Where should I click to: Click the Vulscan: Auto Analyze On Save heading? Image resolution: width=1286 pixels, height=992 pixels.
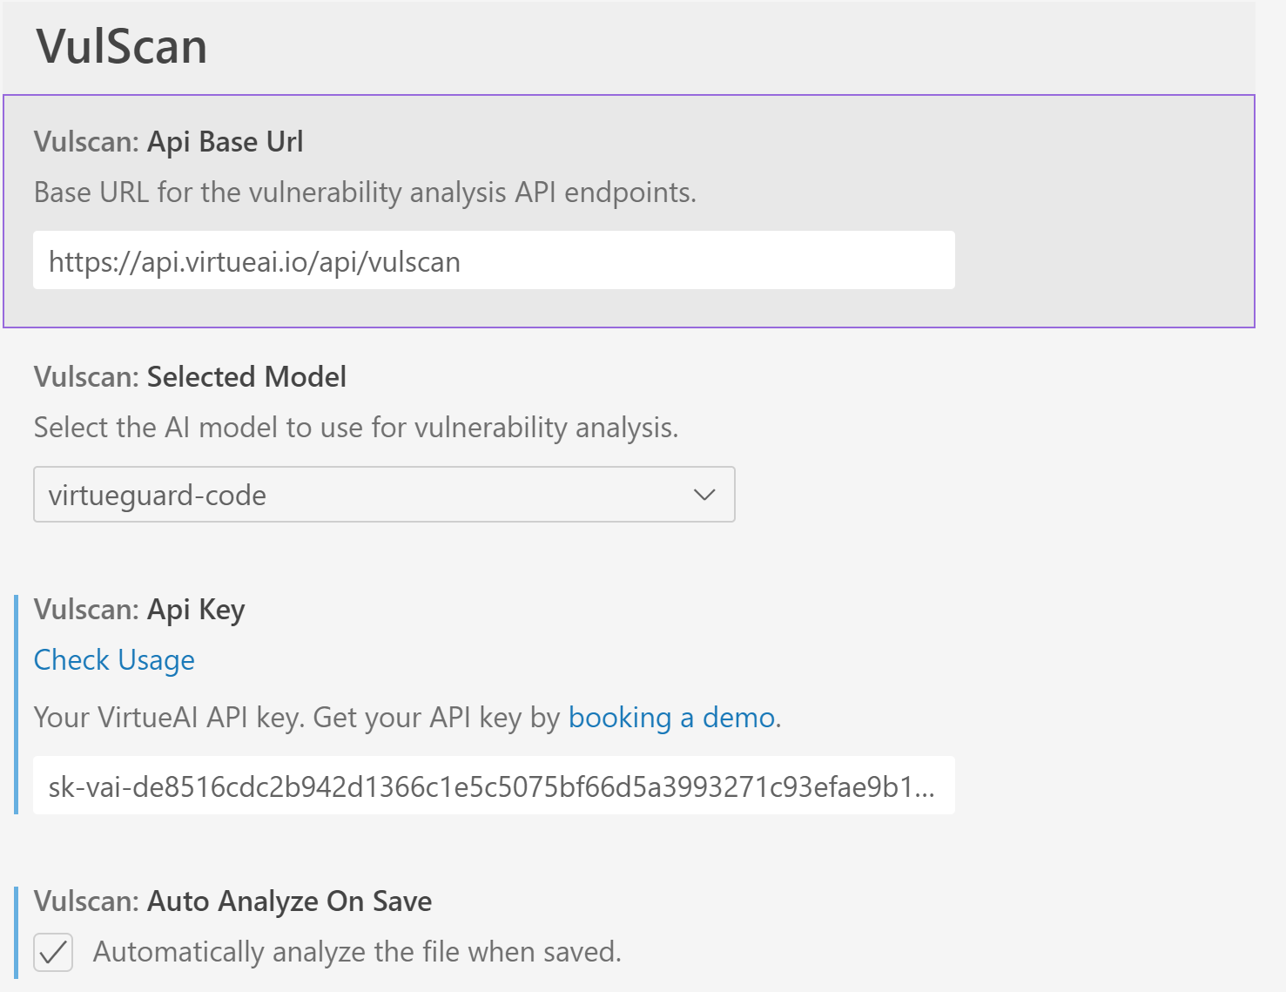click(232, 901)
